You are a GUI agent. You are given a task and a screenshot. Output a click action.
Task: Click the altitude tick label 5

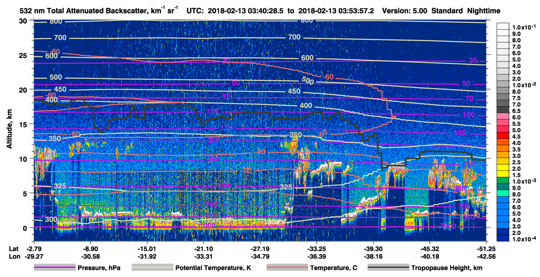(25, 193)
